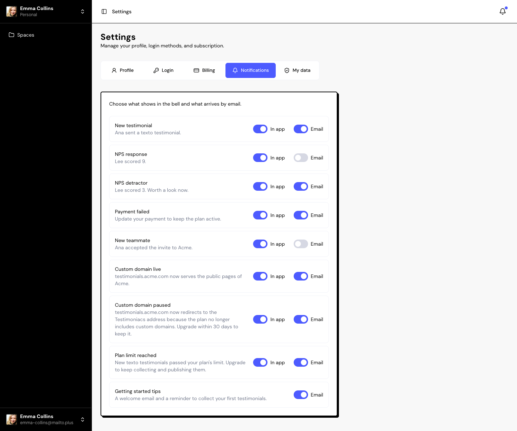The image size is (517, 431).
Task: Click 'Lee scored 9.' description text
Action: [x=130, y=161]
